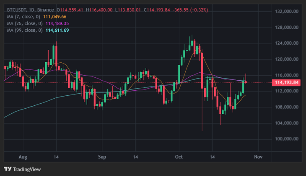Click the 100,000.00 price axis label
The height and width of the screenshot is (176, 306).
[287, 139]
